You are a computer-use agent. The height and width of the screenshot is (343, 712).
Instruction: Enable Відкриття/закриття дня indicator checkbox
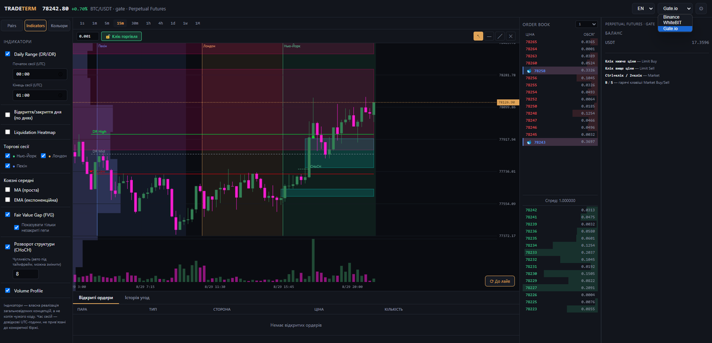(x=8, y=115)
